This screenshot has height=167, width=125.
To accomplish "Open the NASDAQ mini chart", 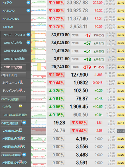I will 39,11.
